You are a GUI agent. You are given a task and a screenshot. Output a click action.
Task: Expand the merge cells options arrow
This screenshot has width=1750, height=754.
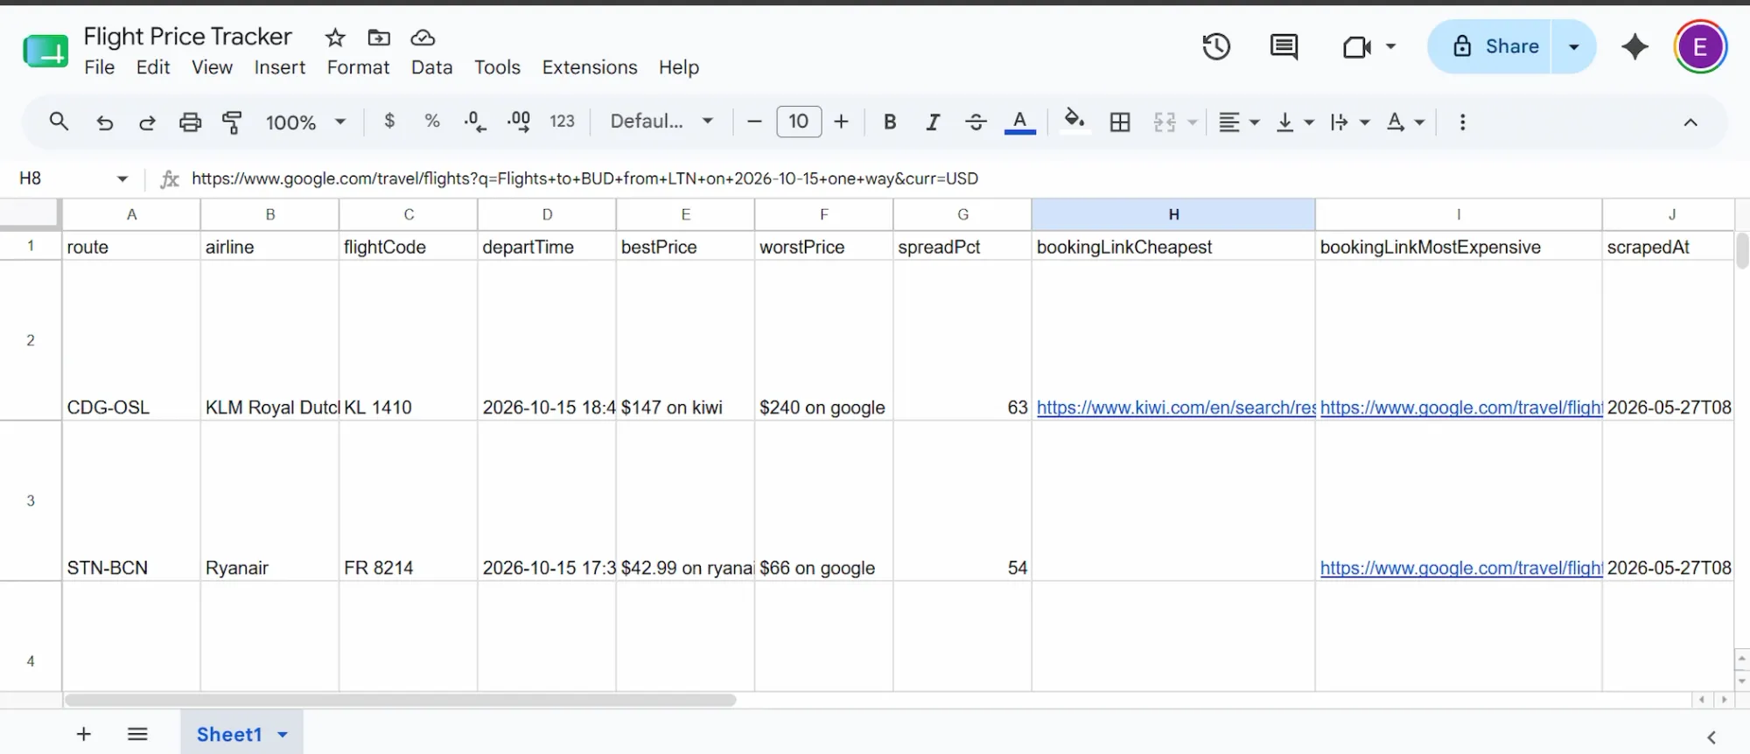1192,122
